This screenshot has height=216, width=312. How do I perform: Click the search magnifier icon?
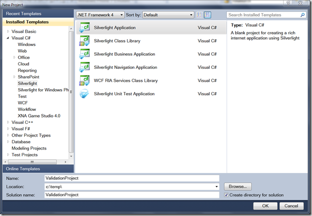coord(302,15)
